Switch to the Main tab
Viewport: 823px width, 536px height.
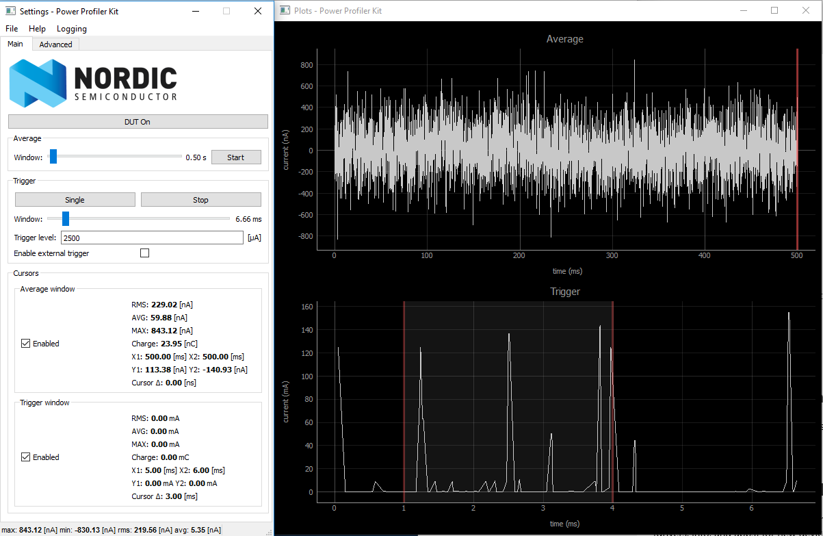click(15, 44)
